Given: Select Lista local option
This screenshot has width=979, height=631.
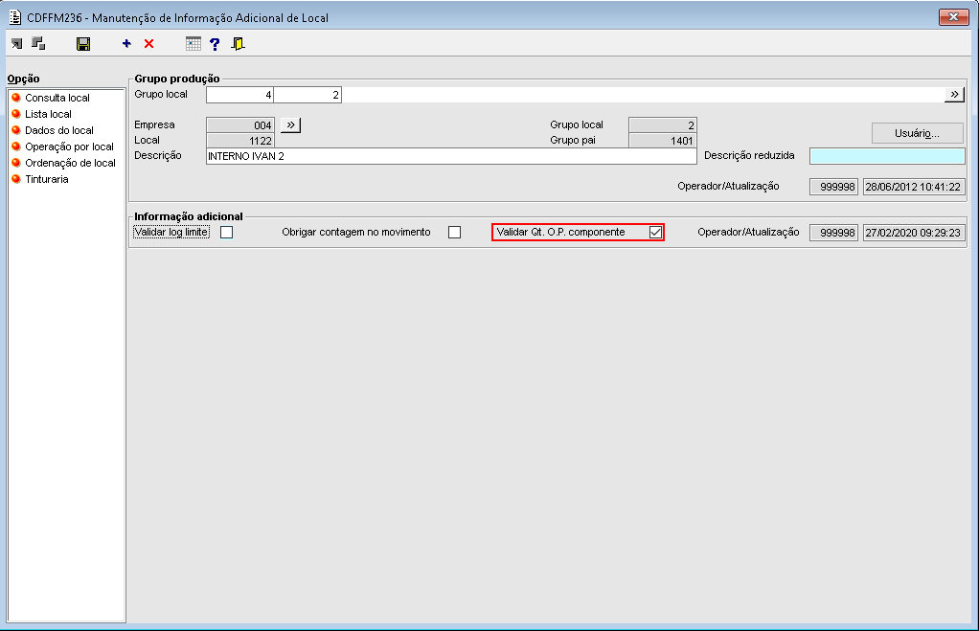Looking at the screenshot, I should tap(48, 114).
